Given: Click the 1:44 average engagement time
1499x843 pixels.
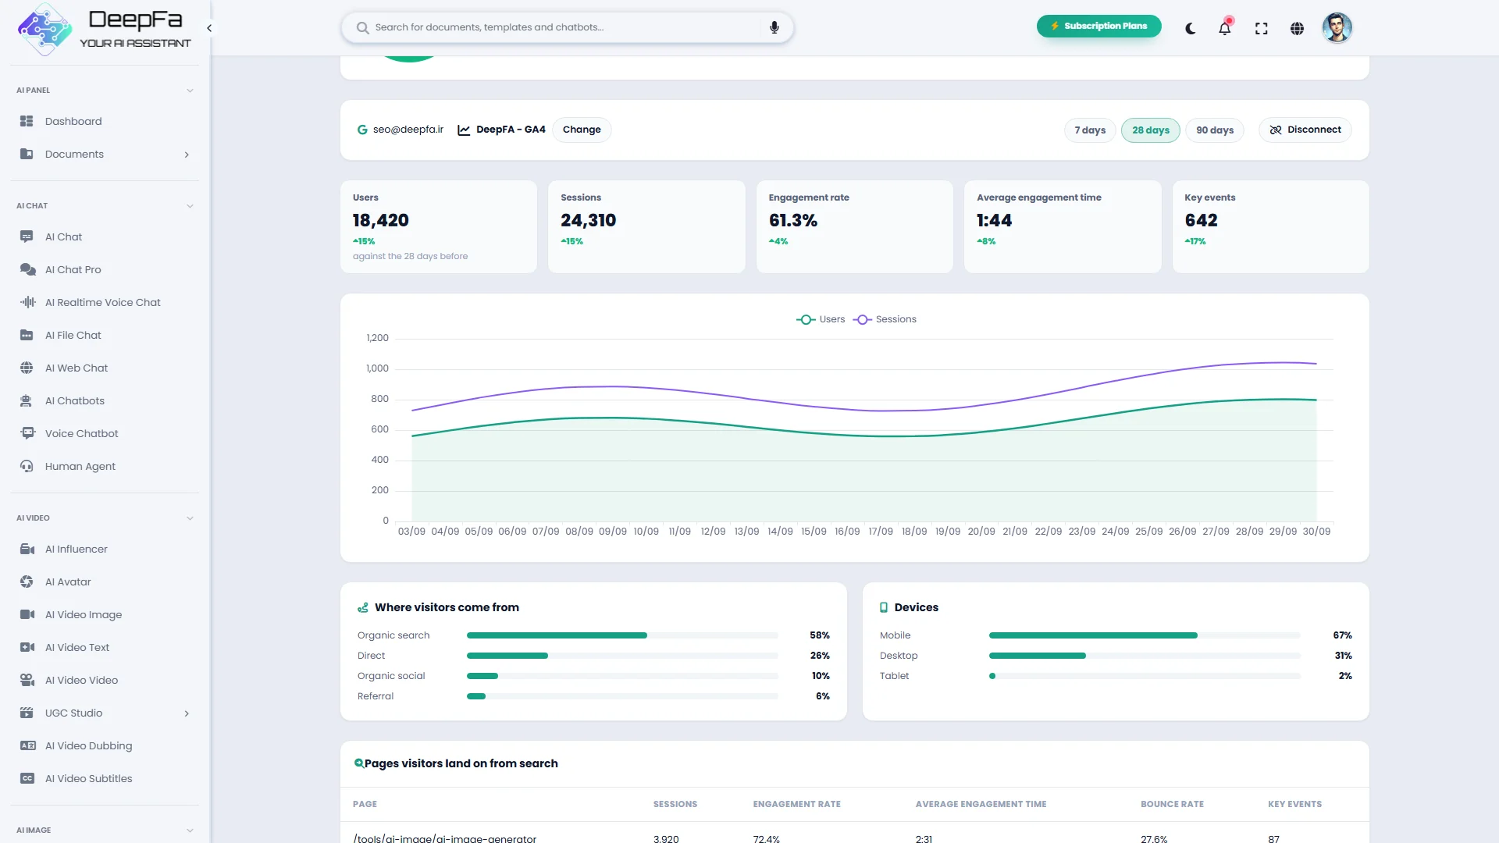Looking at the screenshot, I should 994,221.
